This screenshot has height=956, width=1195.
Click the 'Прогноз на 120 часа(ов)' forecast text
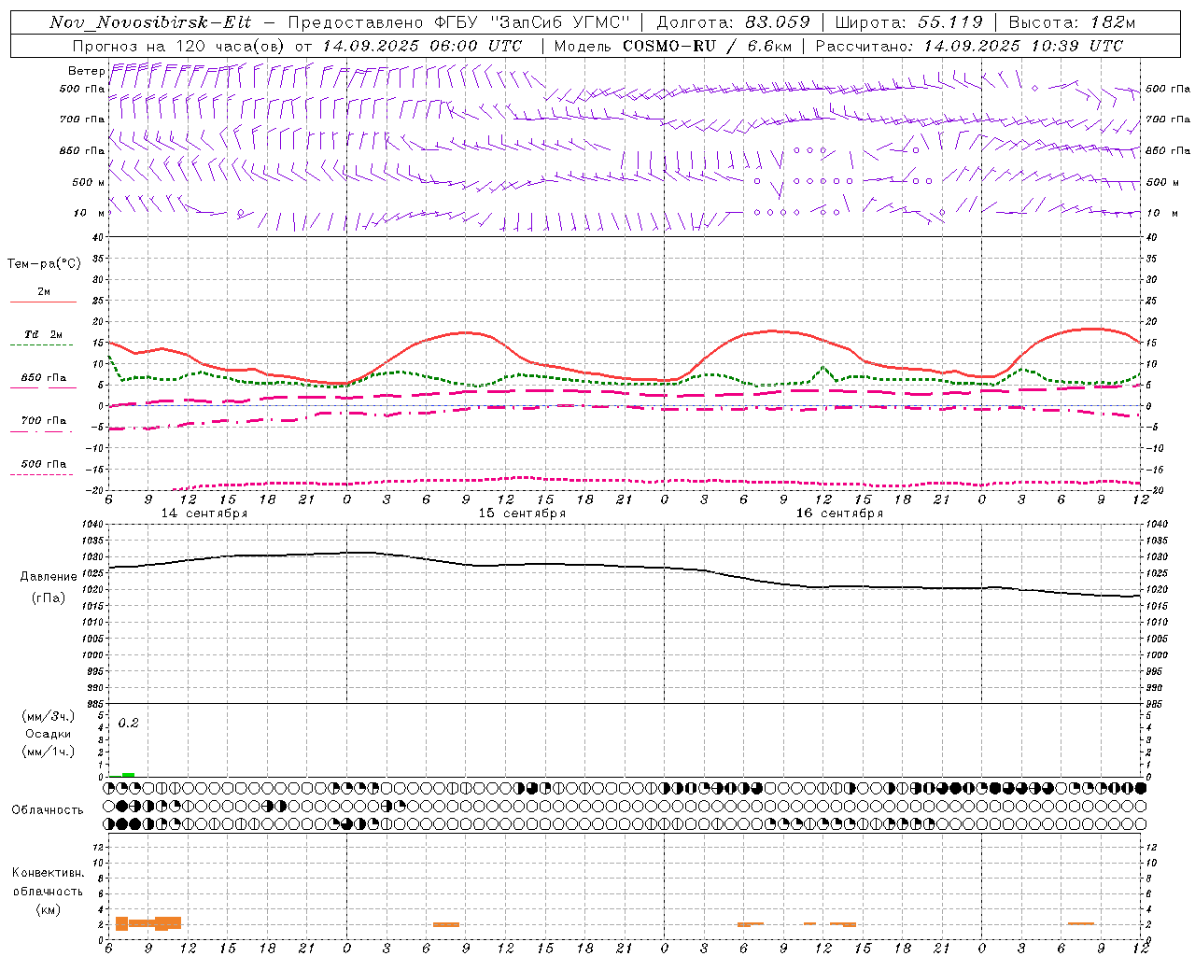pyautogui.click(x=179, y=46)
